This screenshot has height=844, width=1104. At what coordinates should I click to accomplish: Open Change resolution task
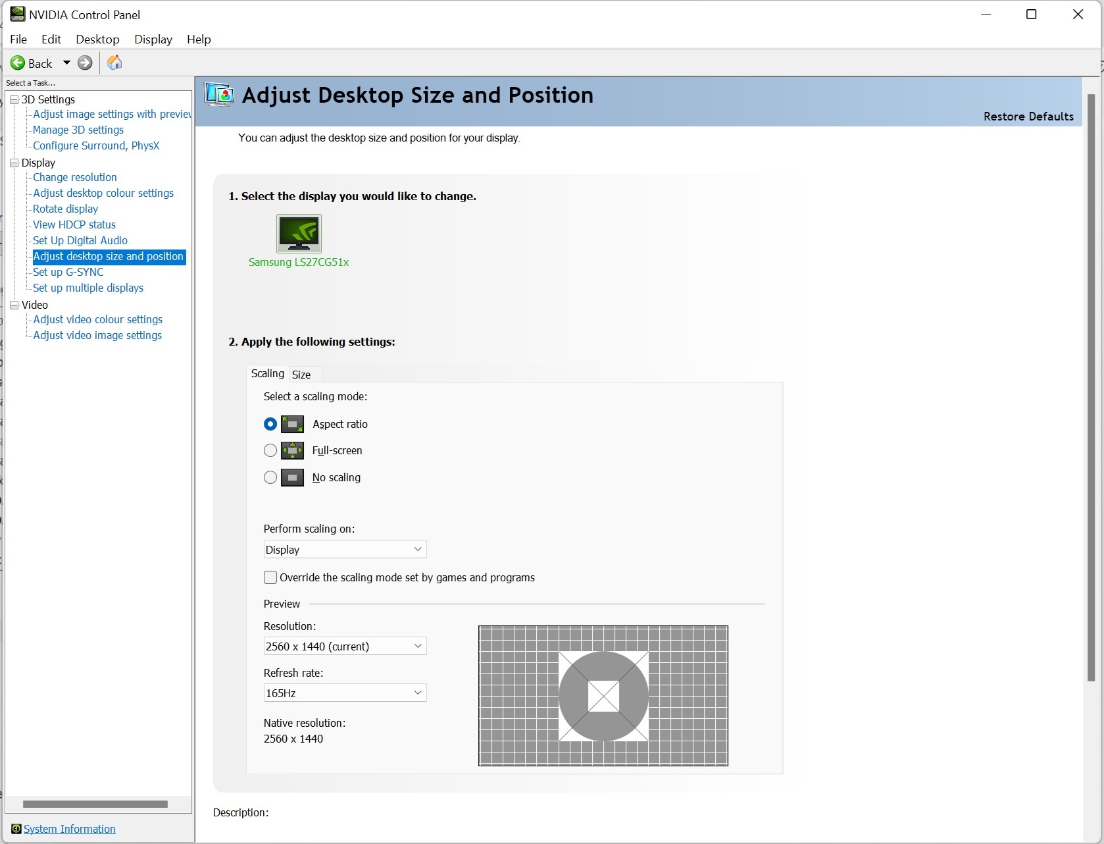click(x=75, y=177)
